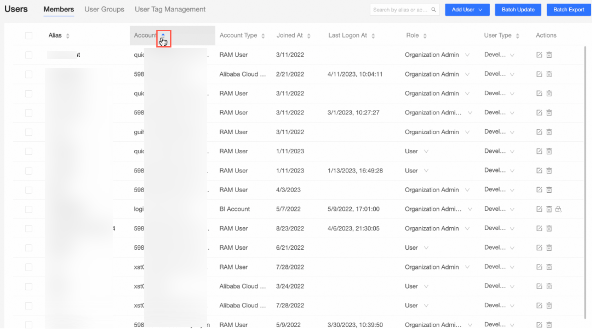
Task: Click the search magnifier icon
Action: click(434, 10)
